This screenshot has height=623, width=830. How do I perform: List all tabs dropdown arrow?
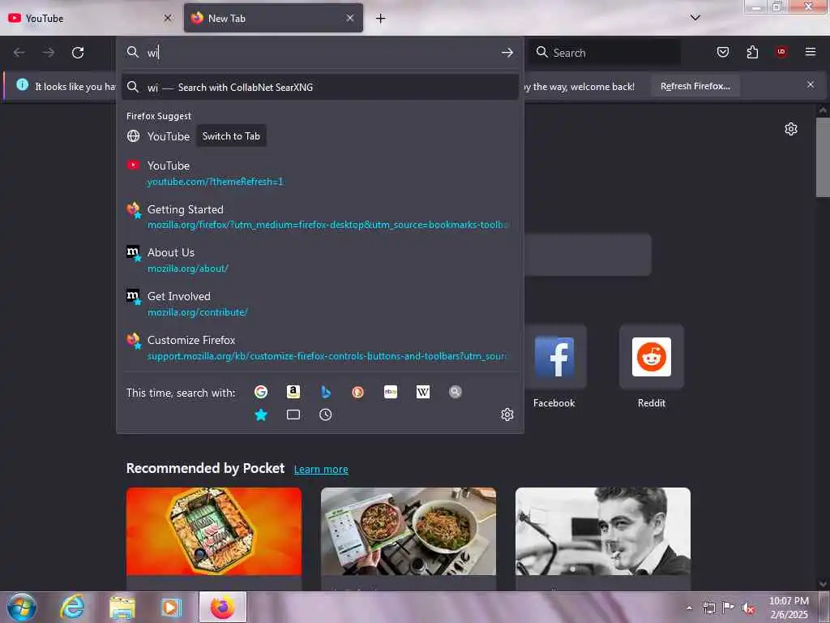coord(695,18)
